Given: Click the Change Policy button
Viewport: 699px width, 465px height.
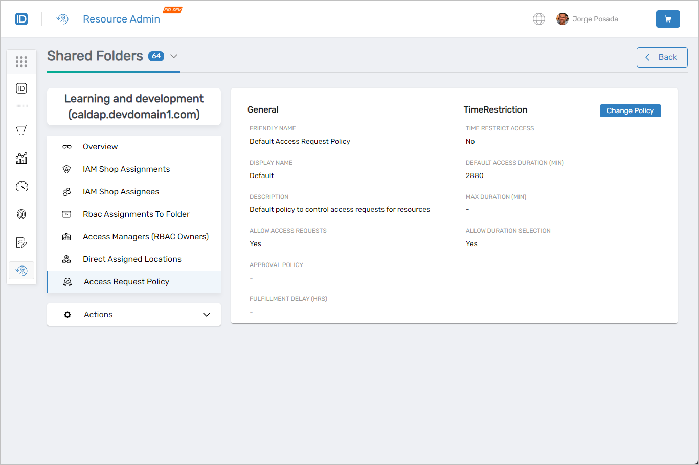Looking at the screenshot, I should (630, 110).
